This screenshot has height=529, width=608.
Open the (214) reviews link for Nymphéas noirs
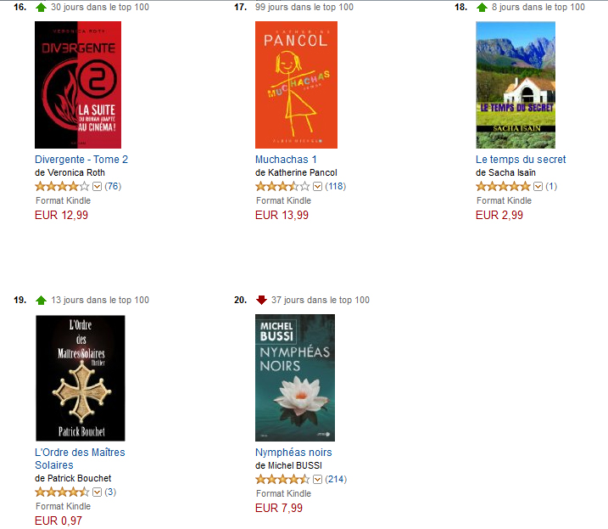click(336, 479)
